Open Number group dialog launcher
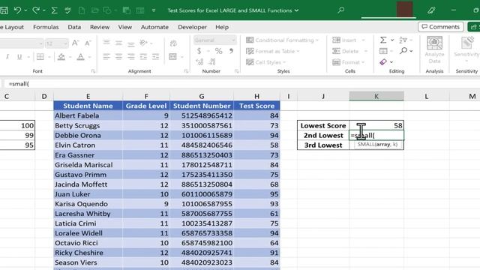Image resolution: width=480 pixels, height=270 pixels. tap(236, 71)
